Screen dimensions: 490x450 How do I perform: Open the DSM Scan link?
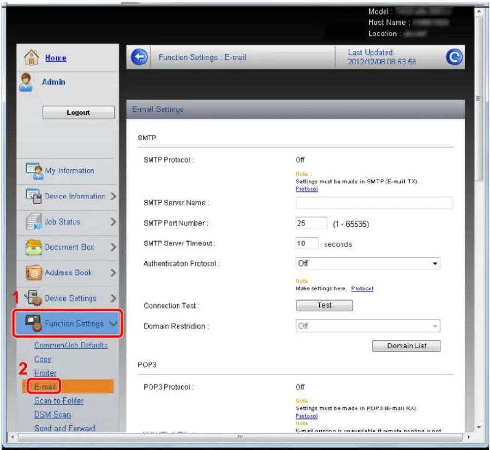coord(53,415)
